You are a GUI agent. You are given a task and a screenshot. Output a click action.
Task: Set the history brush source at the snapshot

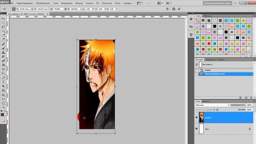pos(197,64)
